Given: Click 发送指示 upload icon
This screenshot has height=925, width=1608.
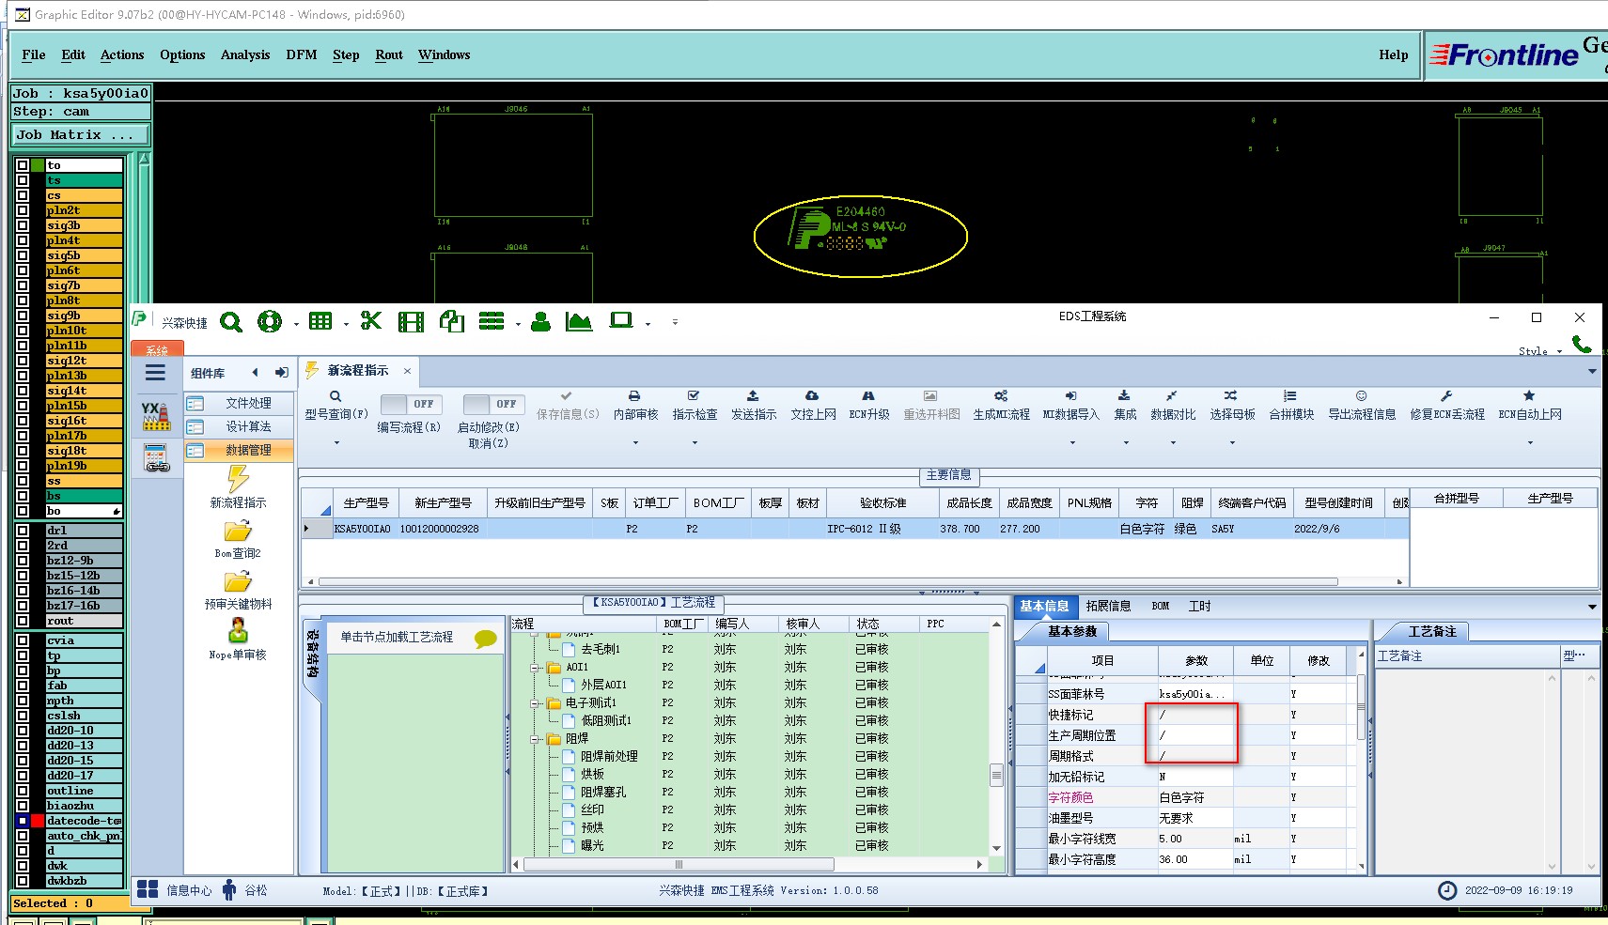Looking at the screenshot, I should pyautogui.click(x=753, y=396).
